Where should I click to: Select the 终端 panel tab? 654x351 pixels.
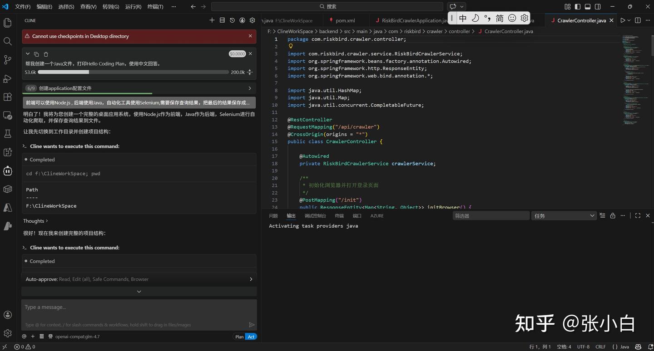point(339,216)
